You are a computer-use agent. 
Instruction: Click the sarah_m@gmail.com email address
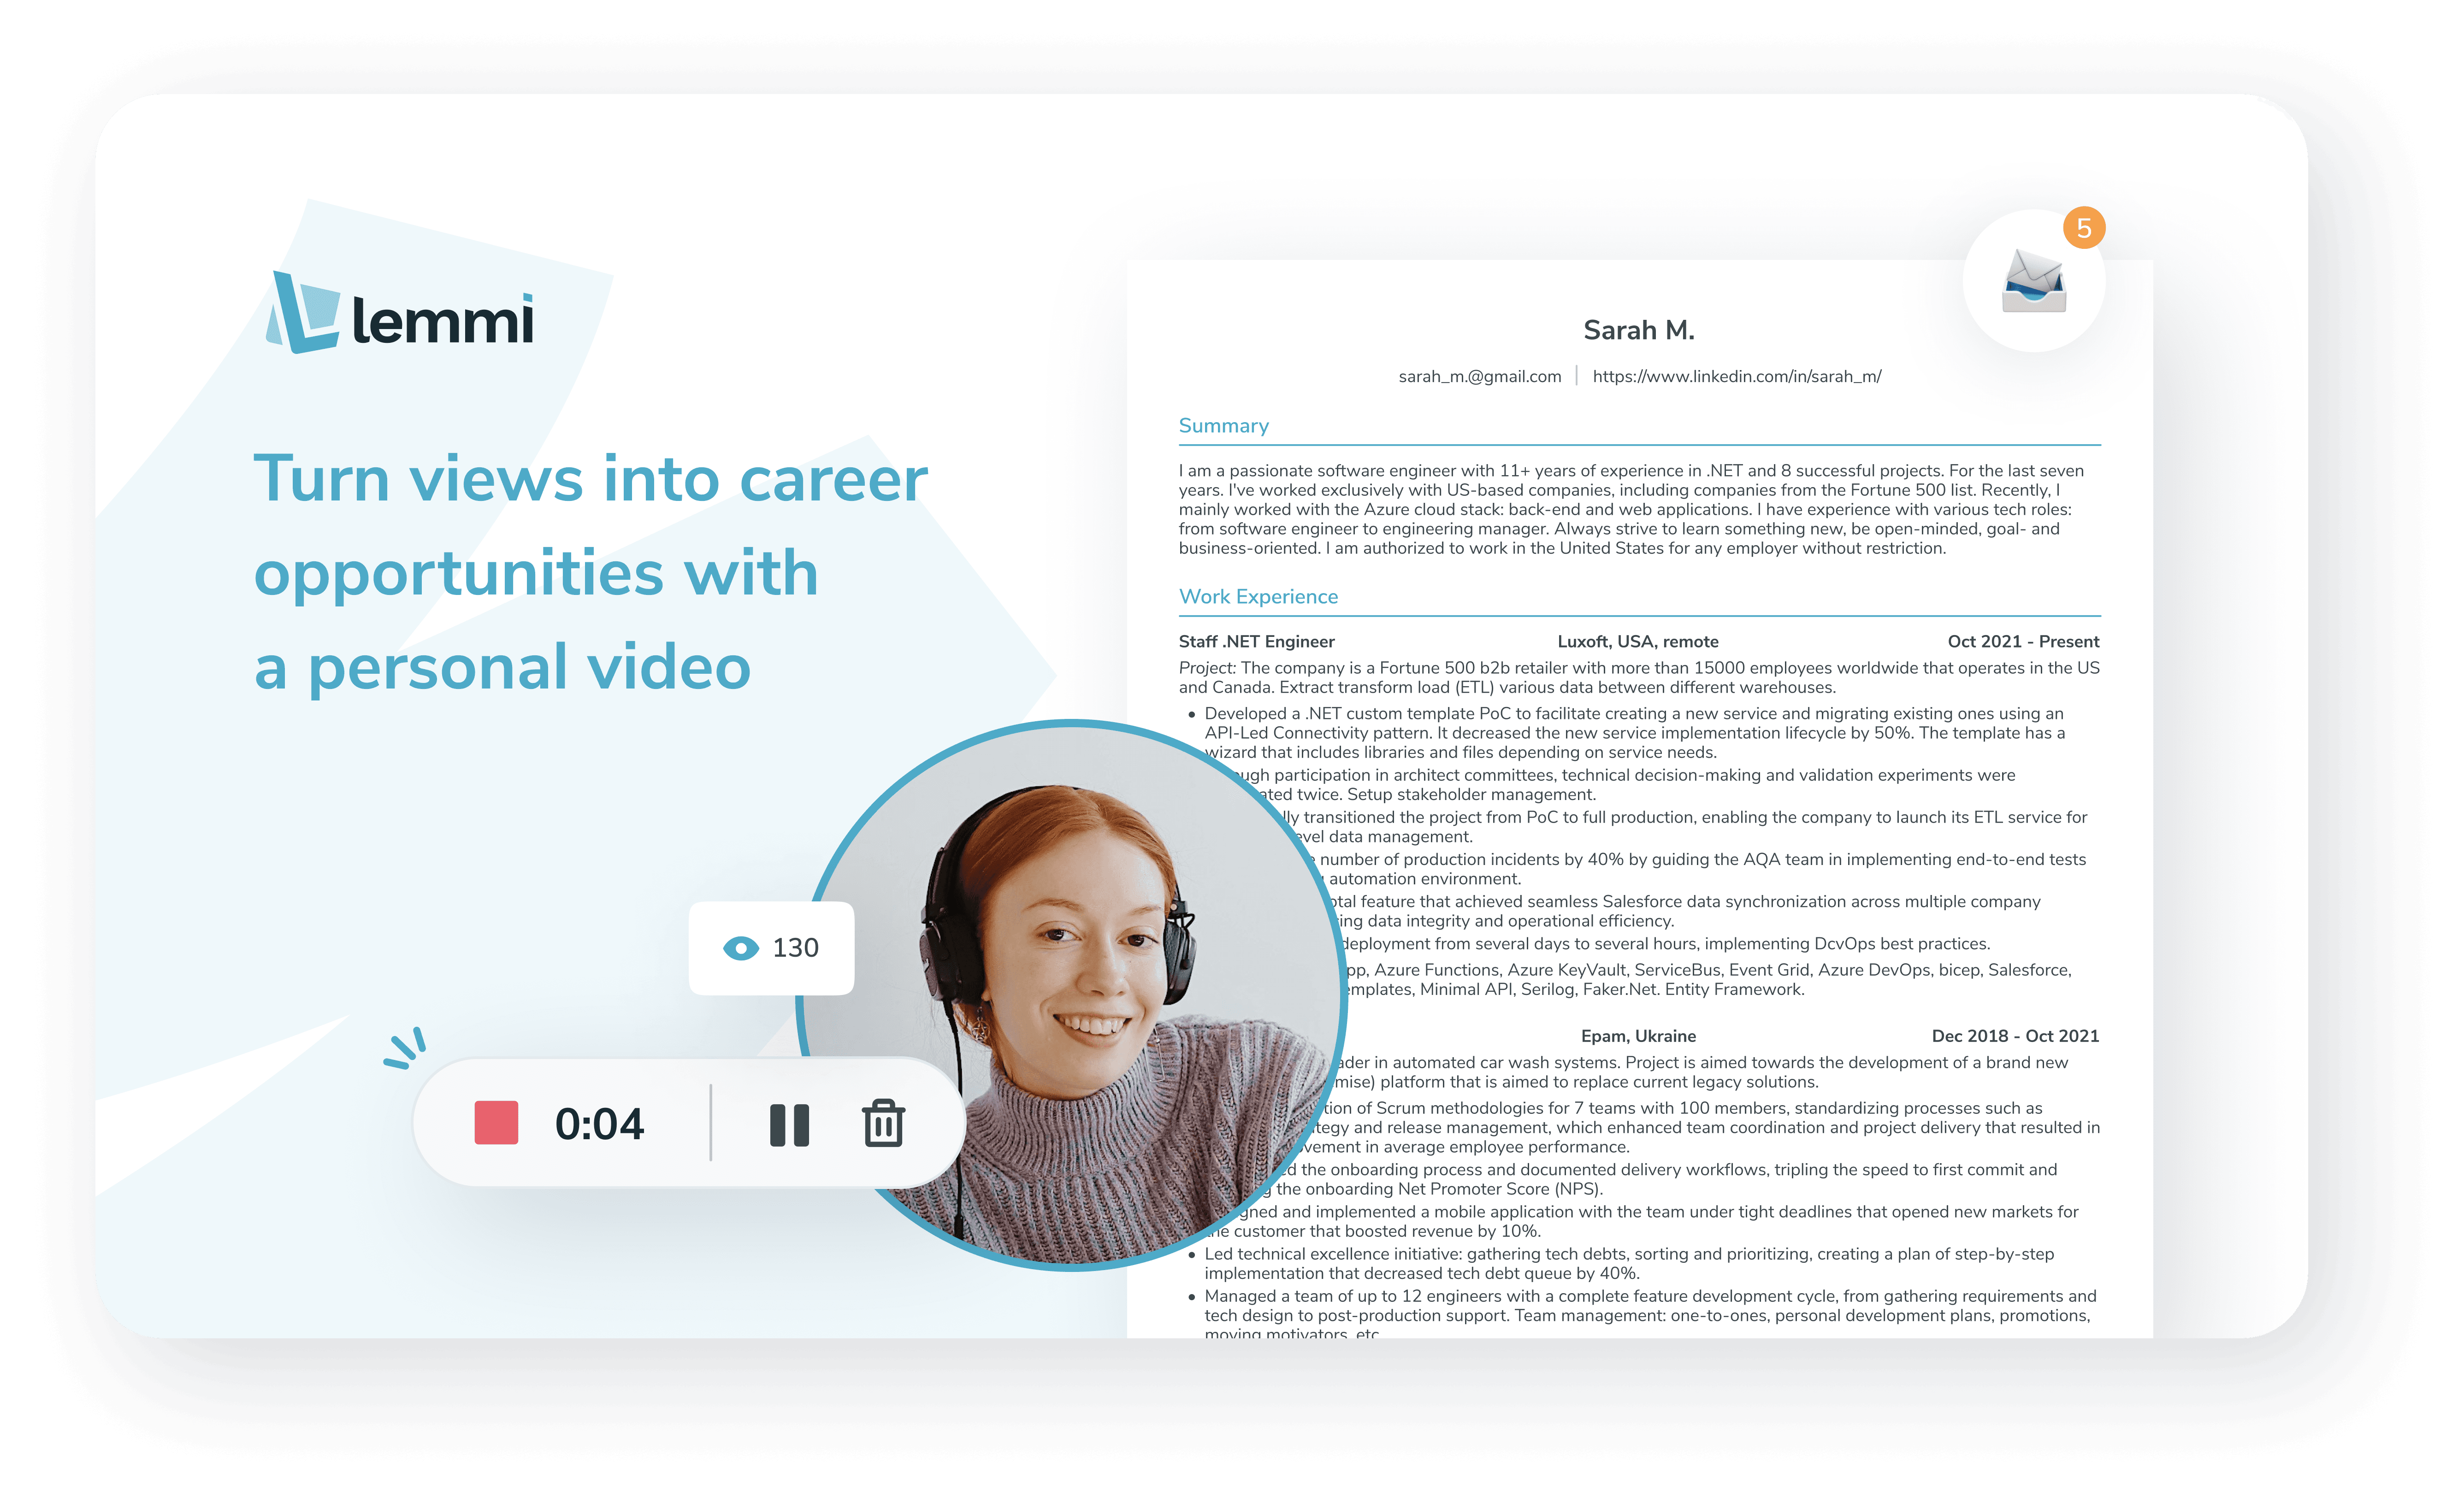click(x=1480, y=376)
